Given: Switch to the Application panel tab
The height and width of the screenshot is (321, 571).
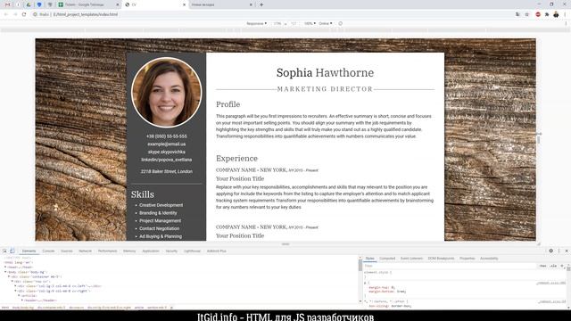Looking at the screenshot, I should click(151, 251).
